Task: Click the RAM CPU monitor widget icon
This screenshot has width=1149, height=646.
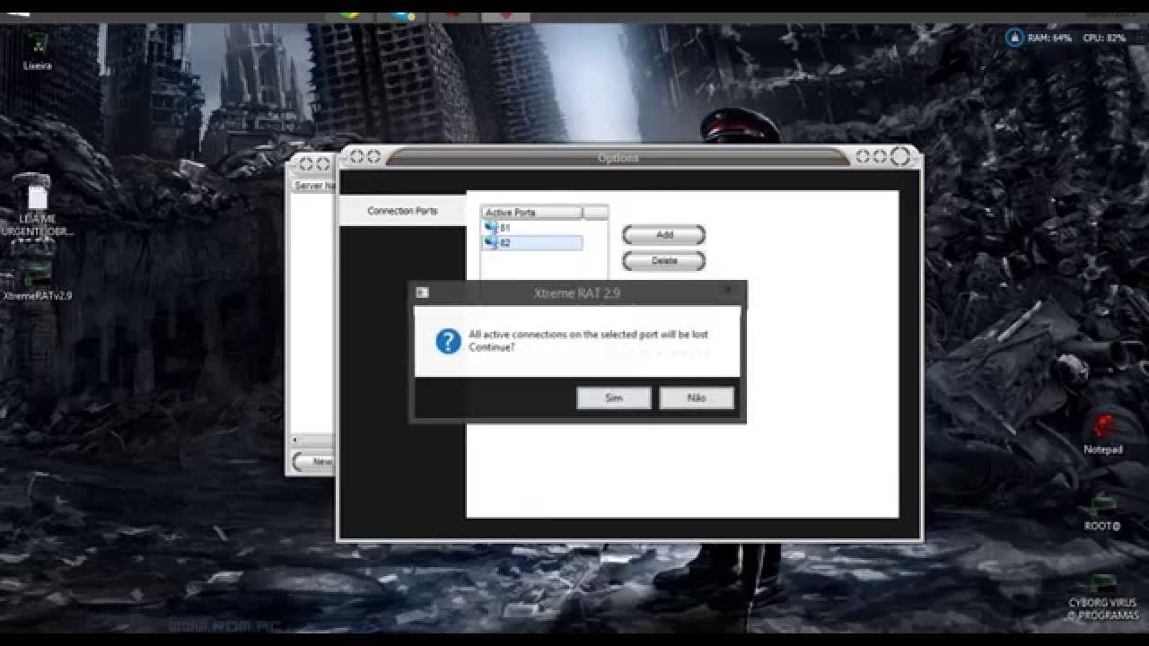Action: (1014, 38)
